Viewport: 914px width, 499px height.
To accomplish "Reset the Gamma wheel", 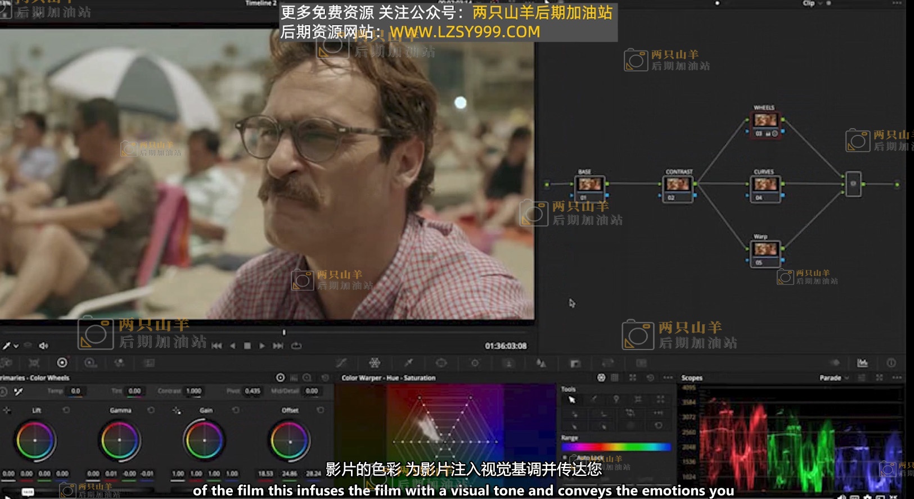I will tap(151, 410).
